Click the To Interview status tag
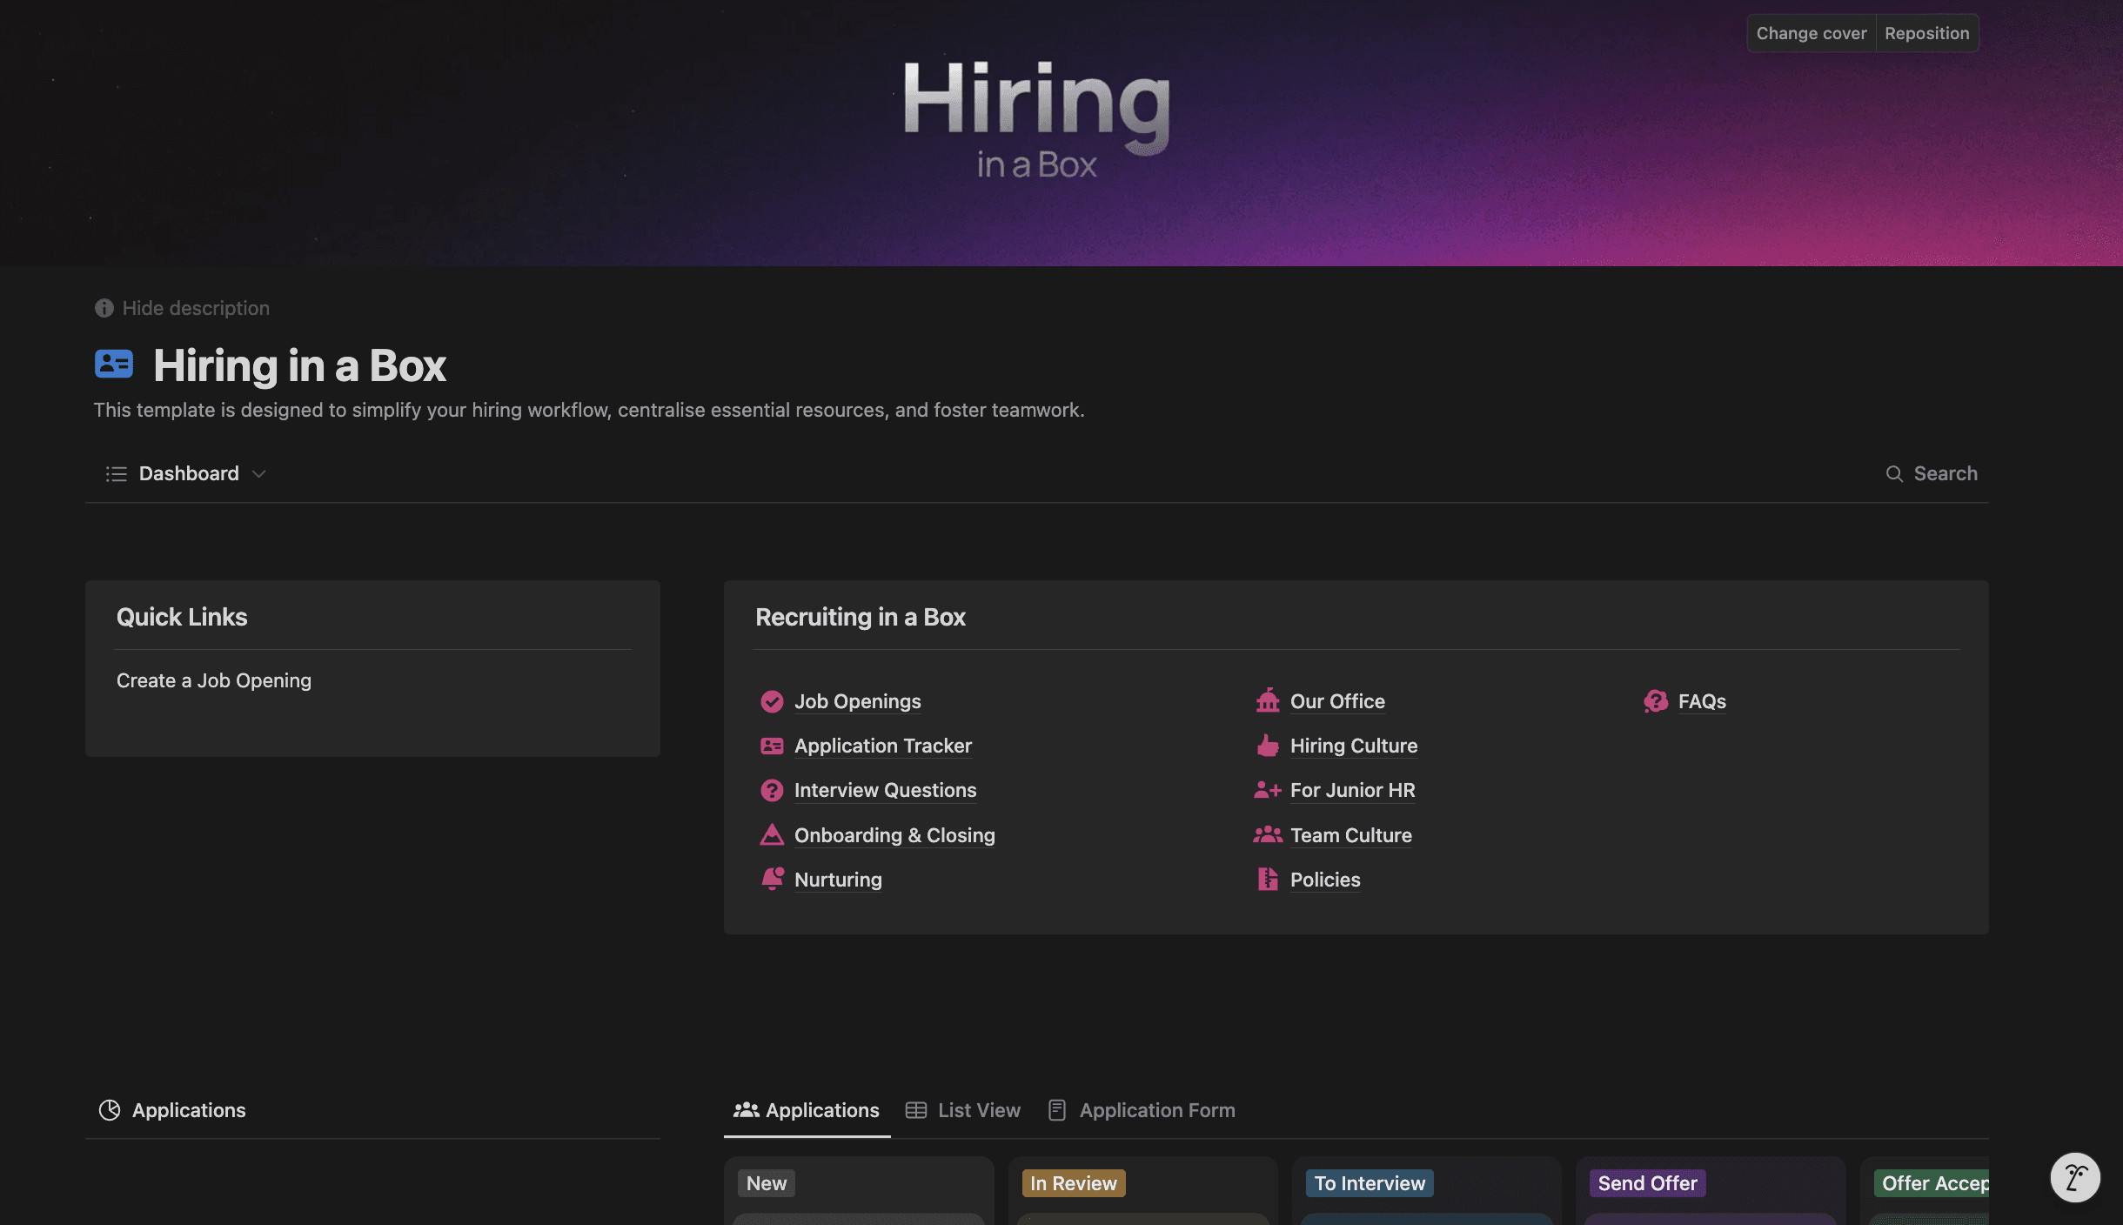 pos(1370,1183)
